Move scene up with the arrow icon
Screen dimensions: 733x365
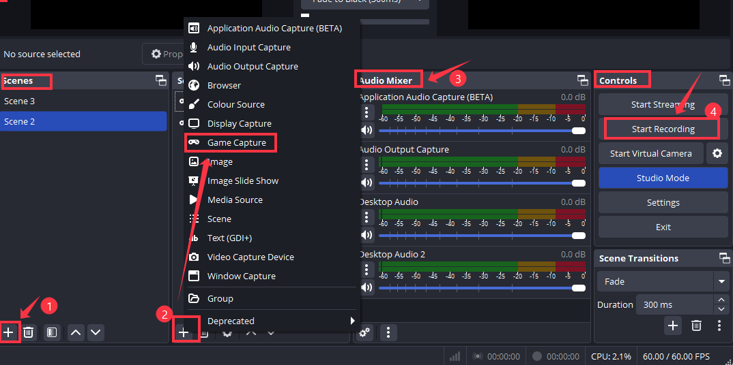(76, 332)
